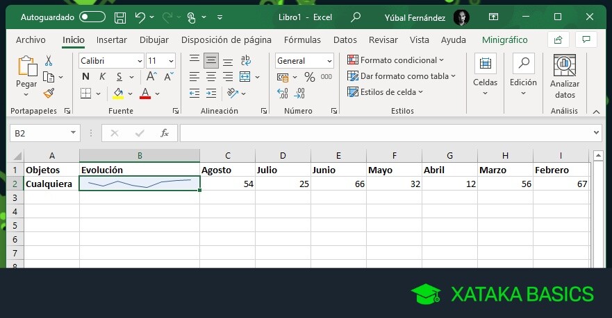The height and width of the screenshot is (318, 612).
Task: Click Analizar datos button
Action: (x=565, y=77)
